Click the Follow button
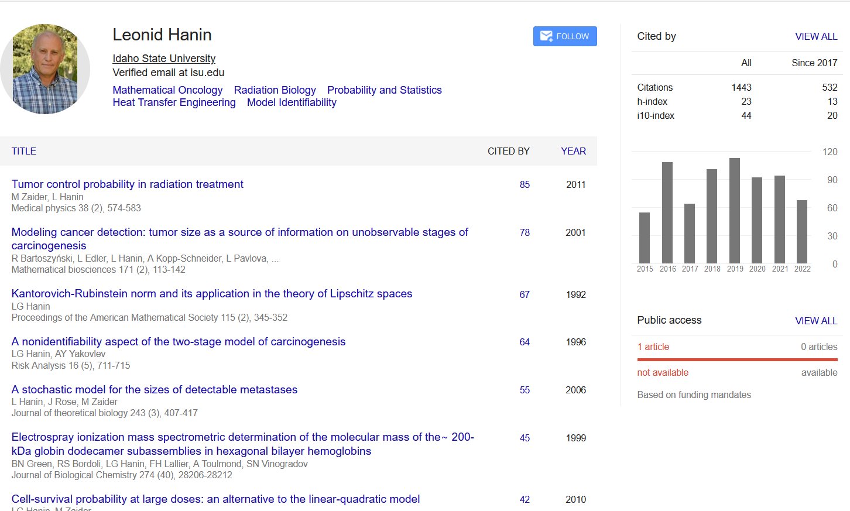This screenshot has width=850, height=511. 565,36
